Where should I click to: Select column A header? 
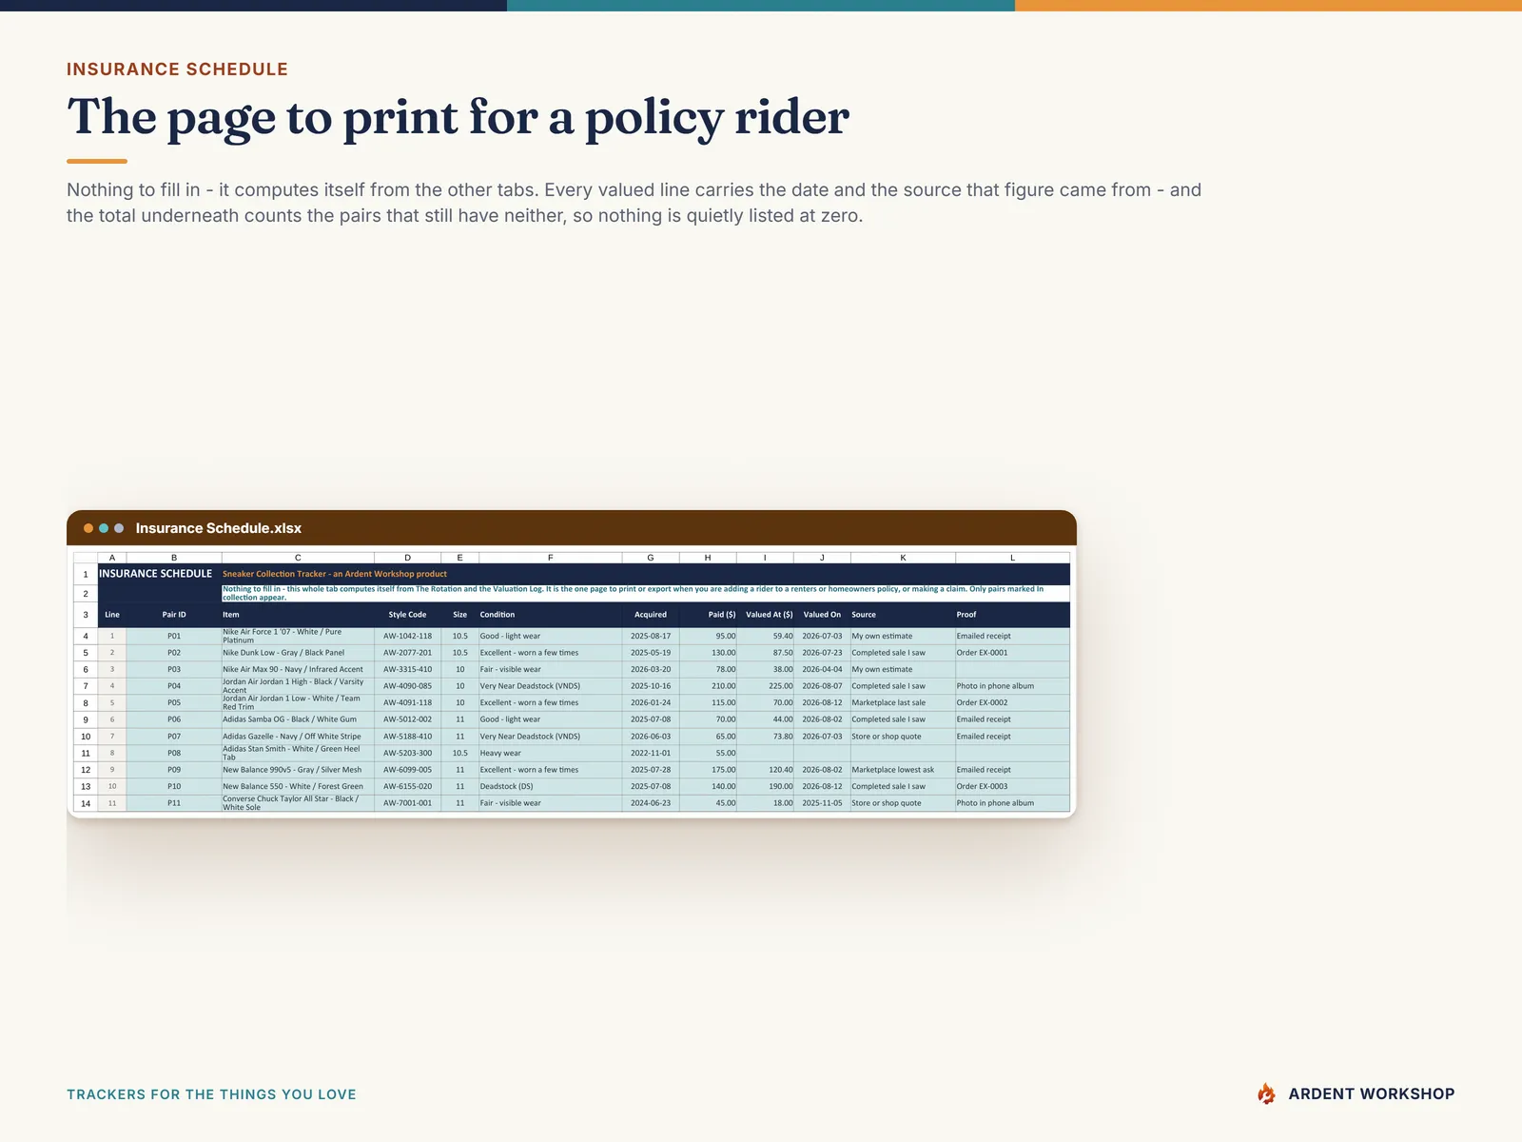112,558
